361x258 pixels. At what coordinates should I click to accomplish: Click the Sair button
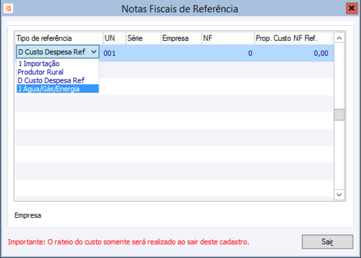328,242
